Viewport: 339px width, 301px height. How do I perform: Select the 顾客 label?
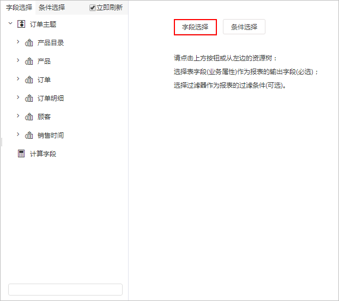pos(44,117)
